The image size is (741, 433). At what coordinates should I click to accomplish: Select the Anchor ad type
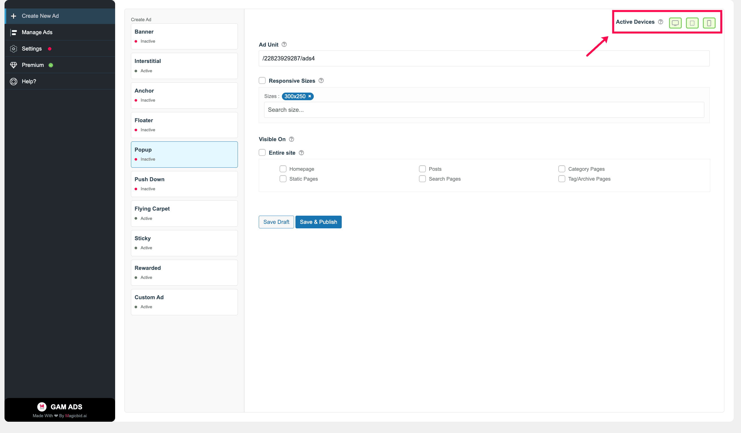[184, 96]
